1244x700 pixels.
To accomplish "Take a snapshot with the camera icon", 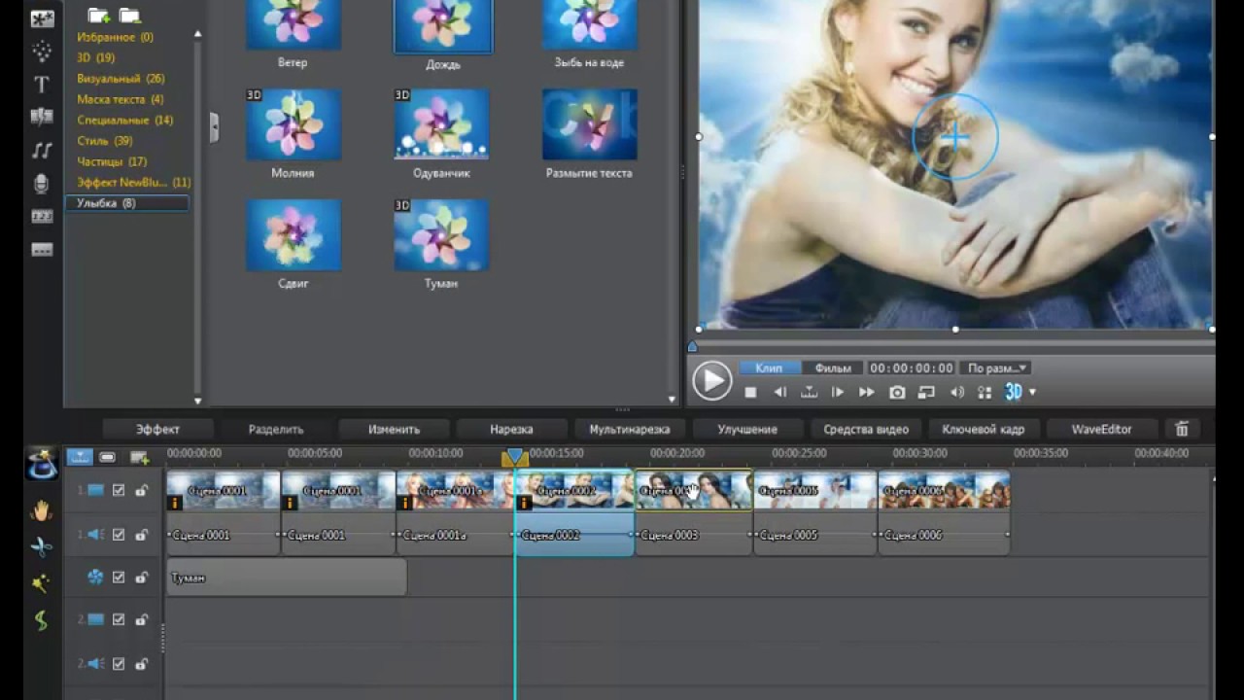I will [897, 392].
